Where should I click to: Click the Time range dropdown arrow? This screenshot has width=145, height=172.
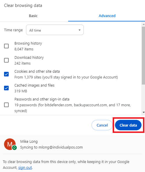click(x=79, y=30)
